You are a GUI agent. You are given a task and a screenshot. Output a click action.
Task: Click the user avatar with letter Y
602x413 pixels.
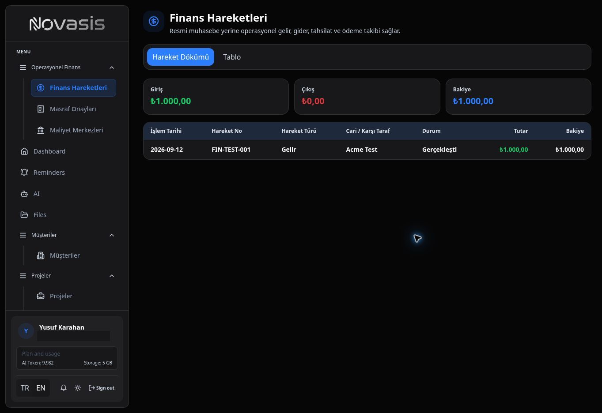coord(26,331)
